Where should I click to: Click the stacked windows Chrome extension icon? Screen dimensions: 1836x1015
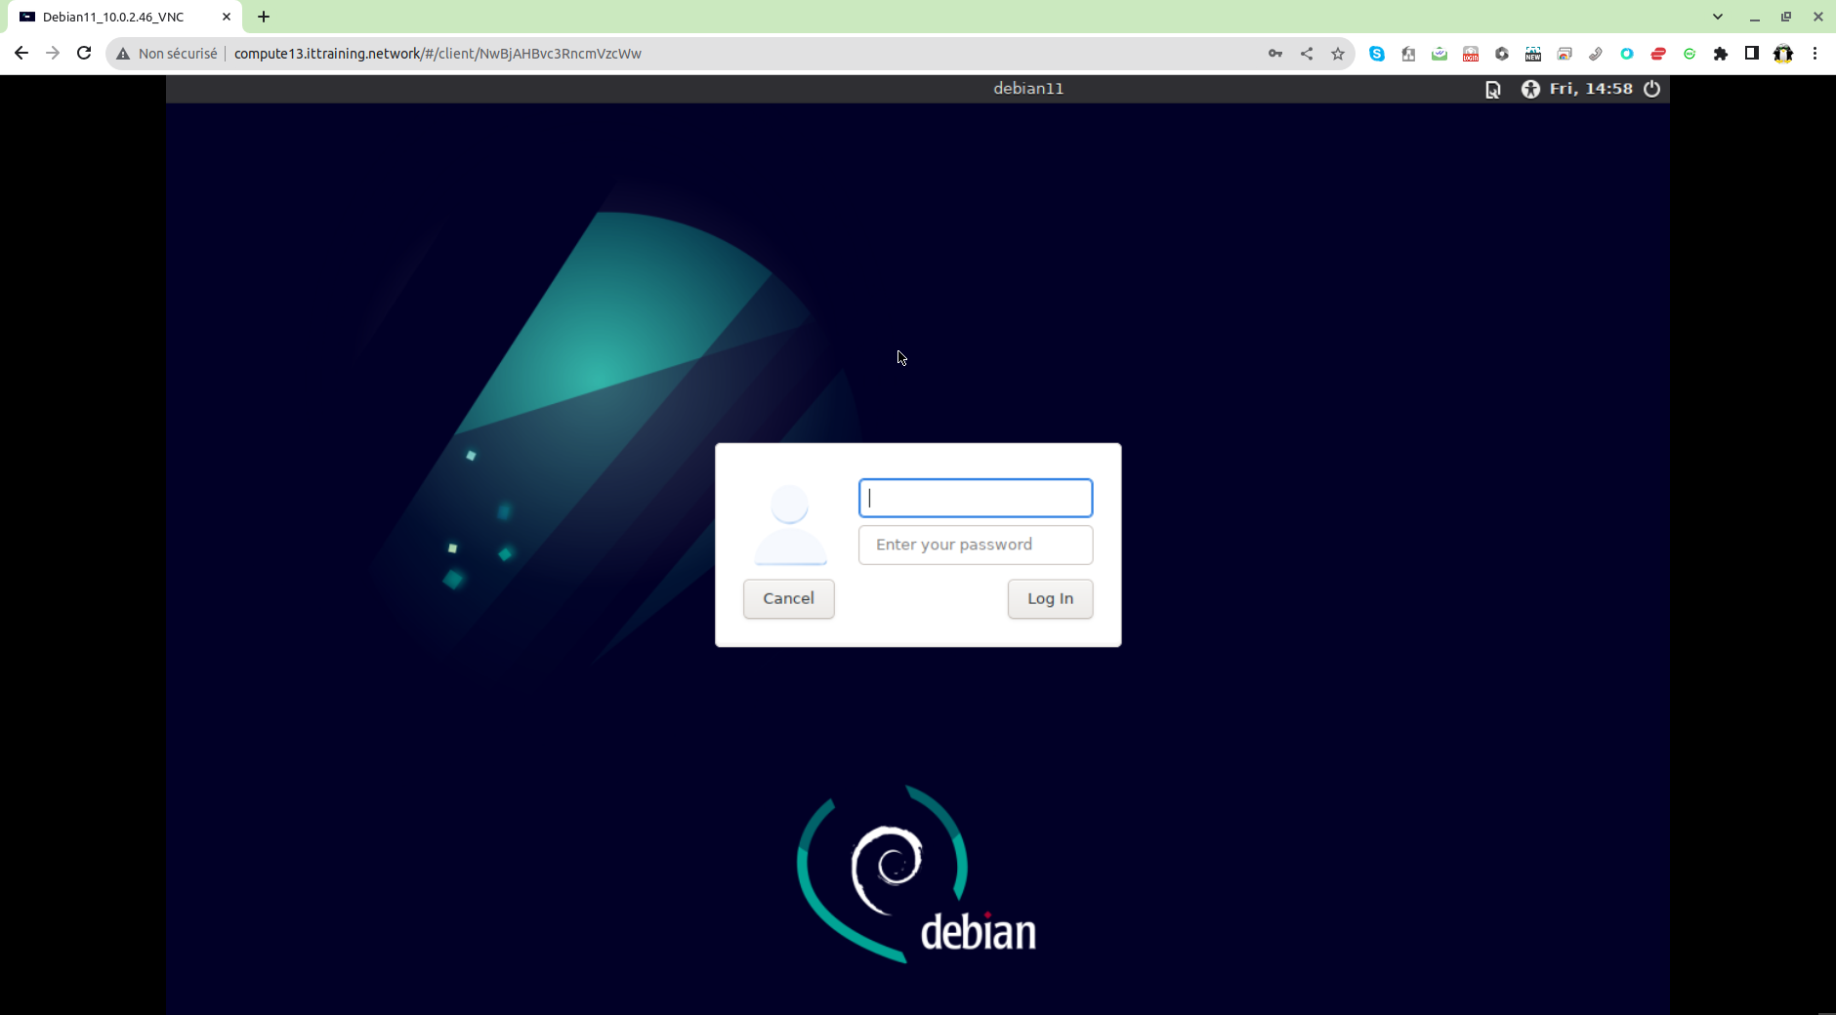(x=1565, y=54)
